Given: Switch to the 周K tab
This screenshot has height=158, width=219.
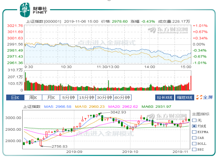Looking at the screenshot, I should (33, 98).
